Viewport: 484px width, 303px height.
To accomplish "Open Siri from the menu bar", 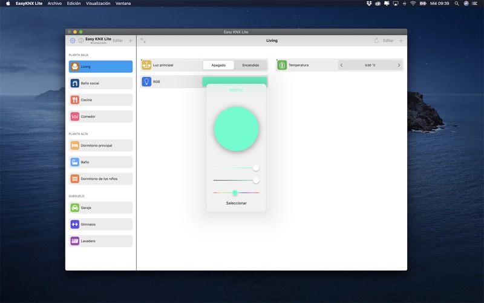I will coord(466,4).
